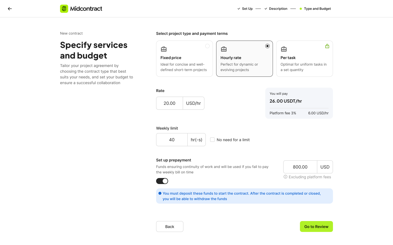This screenshot has width=393, height=245.
Task: Click the Rate input field
Action: [169, 103]
